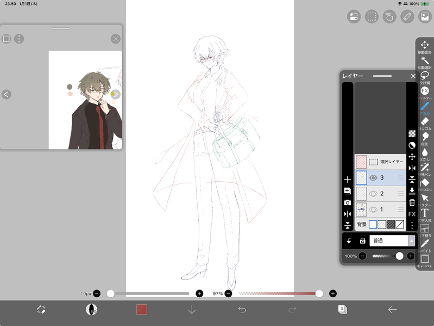434x326 pixels.
Task: Open layer FX in the layer panel
Action: pyautogui.click(x=412, y=214)
